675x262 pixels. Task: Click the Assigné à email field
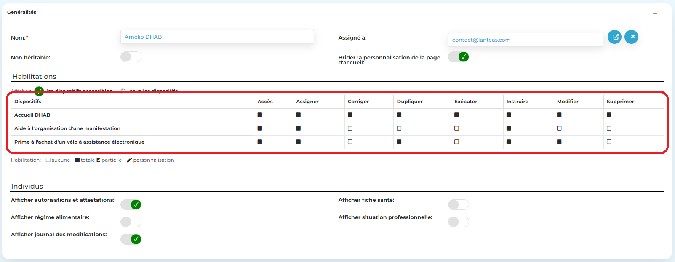pyautogui.click(x=525, y=40)
